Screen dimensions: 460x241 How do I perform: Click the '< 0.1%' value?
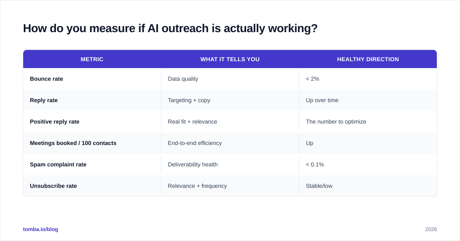click(x=315, y=164)
